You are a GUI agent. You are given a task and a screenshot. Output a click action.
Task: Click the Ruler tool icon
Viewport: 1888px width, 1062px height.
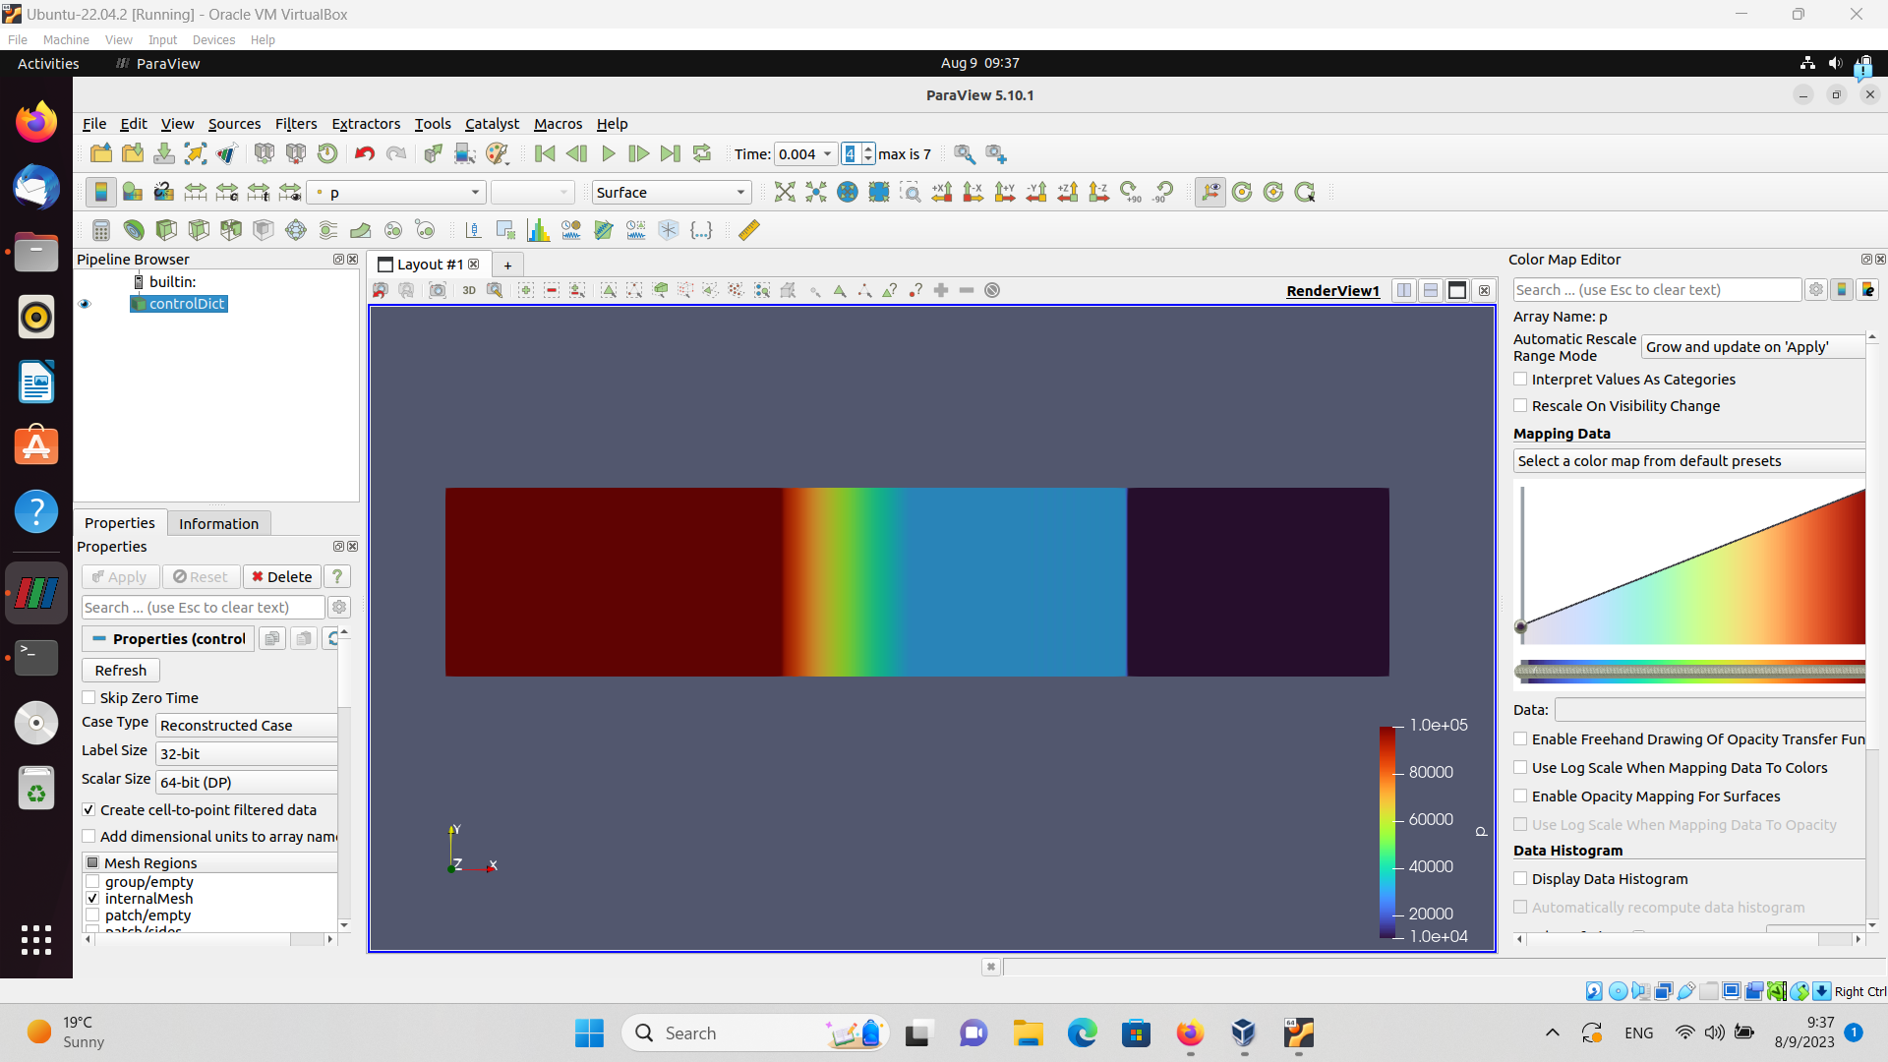pos(749,230)
